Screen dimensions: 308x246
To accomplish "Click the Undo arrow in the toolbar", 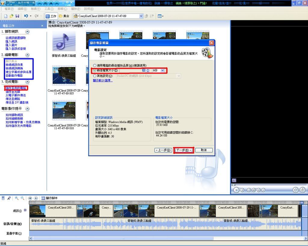I will click(x=26, y=16).
